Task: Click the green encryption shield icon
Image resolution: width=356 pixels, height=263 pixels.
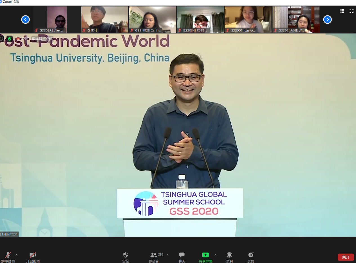Action: coord(10,39)
